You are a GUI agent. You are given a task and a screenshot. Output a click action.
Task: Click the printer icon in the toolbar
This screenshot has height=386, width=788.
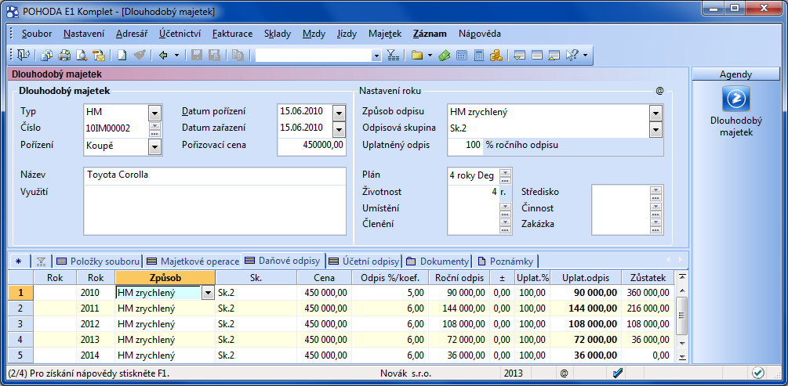(x=64, y=55)
